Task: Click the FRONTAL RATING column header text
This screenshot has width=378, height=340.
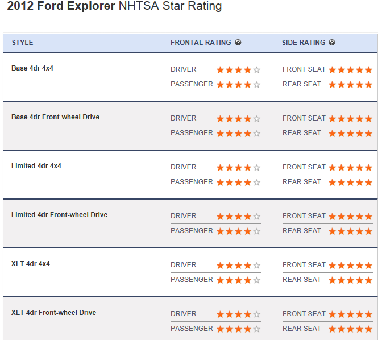Action: [x=201, y=43]
